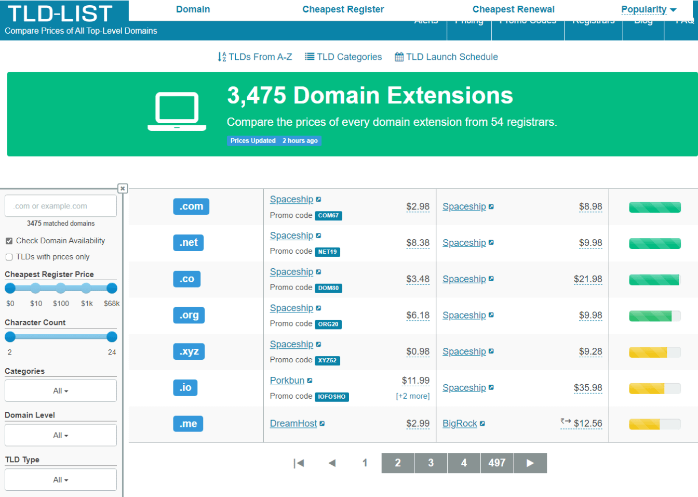Focus the domain search input field
Screen dimensions: 698x497
click(61, 206)
